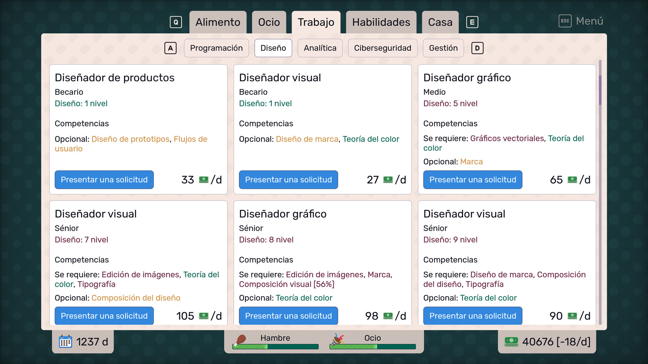Screen dimensions: 648x364
Task: Apply for Diseñador gráfico Sénior 98/d job
Action: [288, 316]
